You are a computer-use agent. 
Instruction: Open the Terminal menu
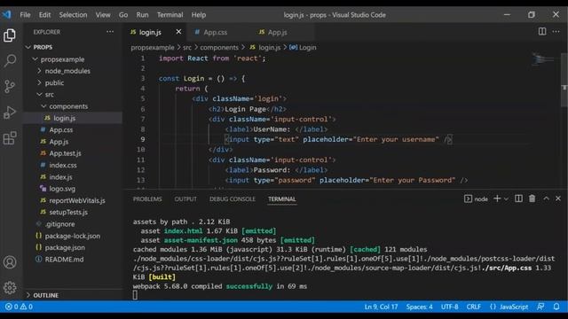click(170, 15)
